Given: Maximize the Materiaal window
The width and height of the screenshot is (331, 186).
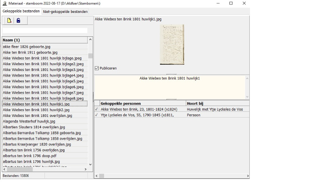Looking at the screenshot, I should click(231, 3).
